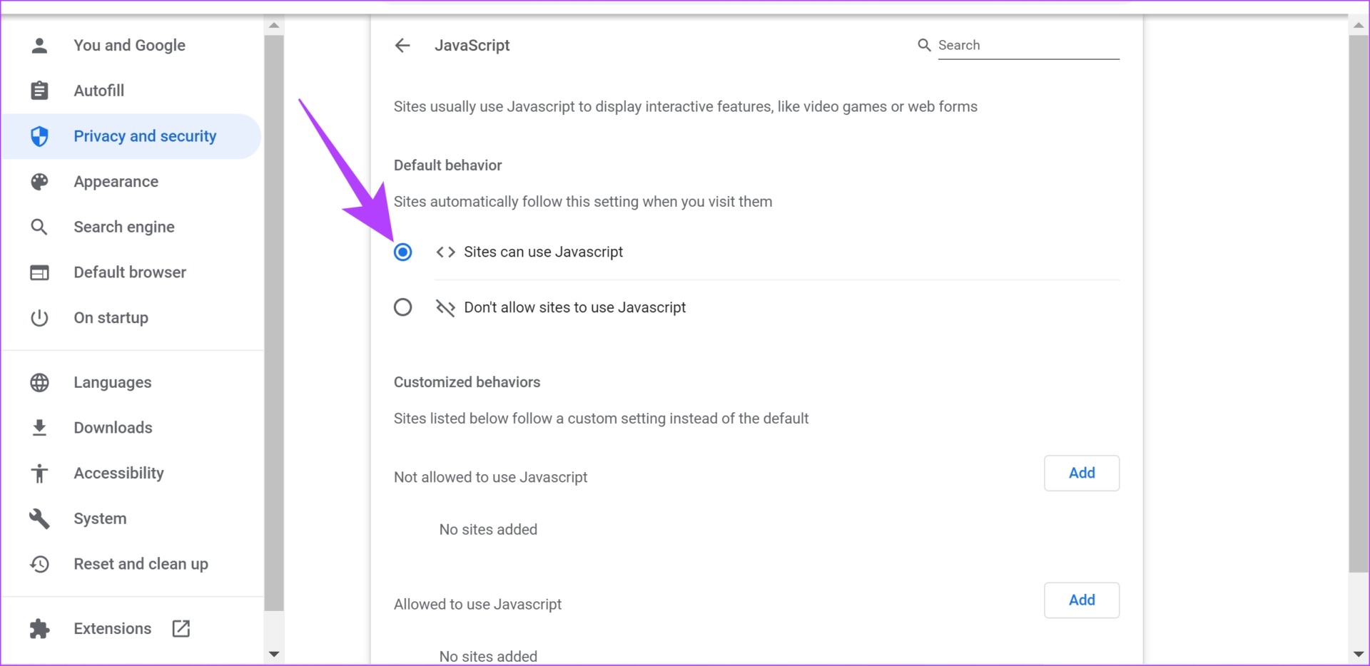Click the Autofill clipboard icon
Screen dimensions: 1370x666
pyautogui.click(x=40, y=91)
